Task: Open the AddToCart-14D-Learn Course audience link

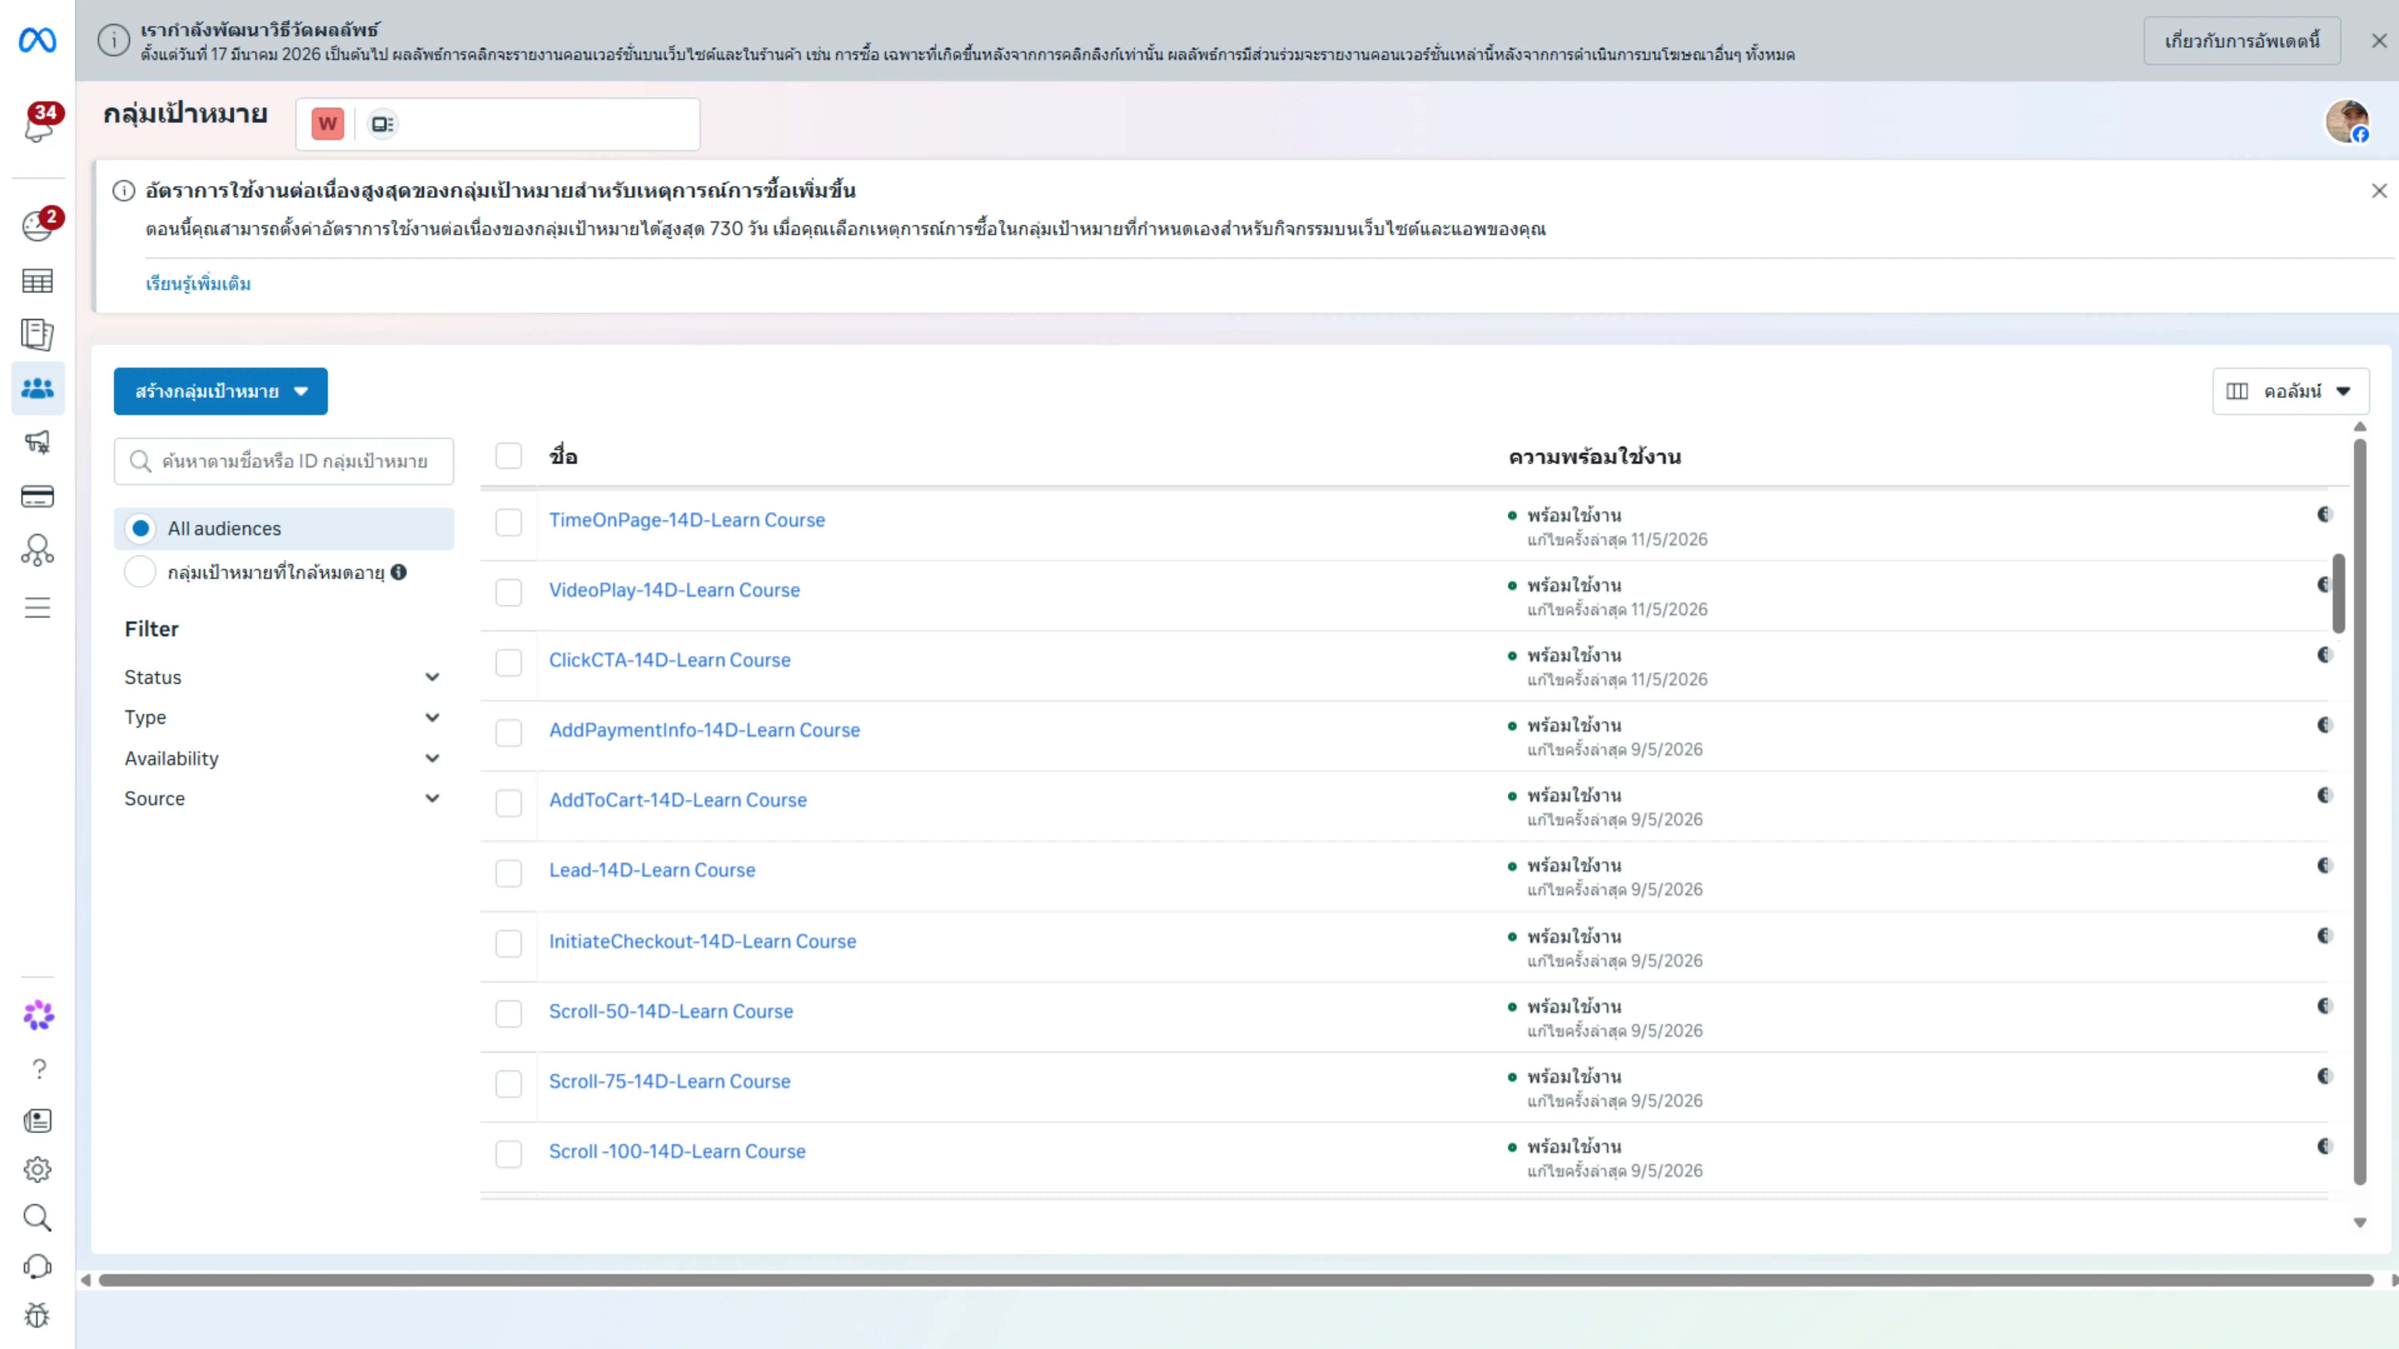Action: (678, 800)
